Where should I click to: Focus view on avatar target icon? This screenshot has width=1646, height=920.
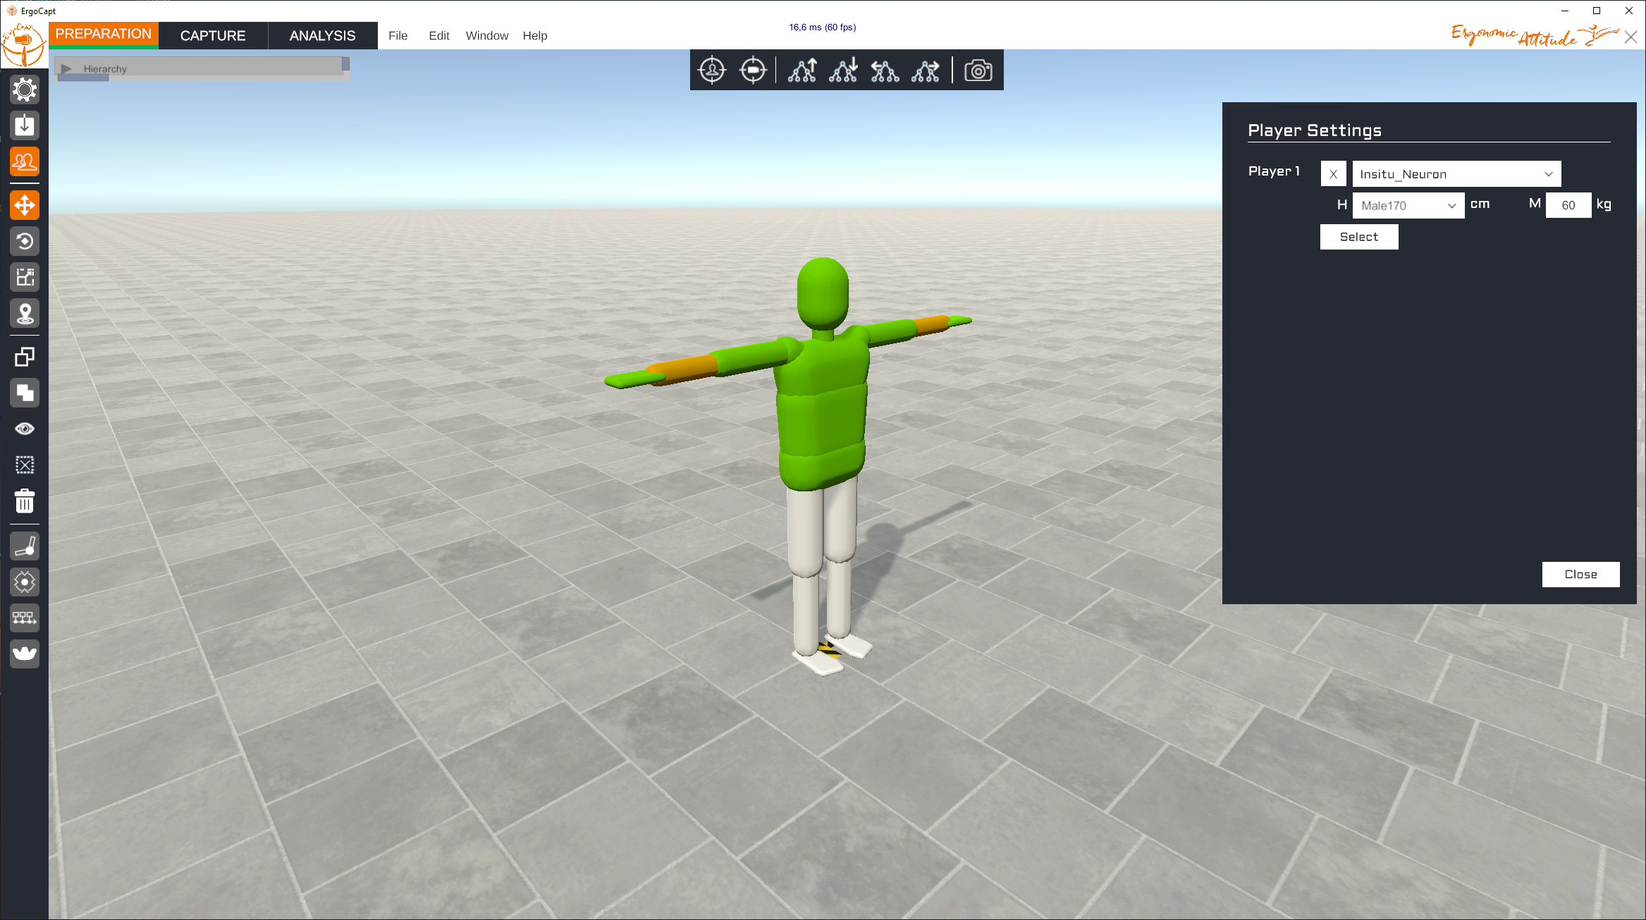[712, 70]
